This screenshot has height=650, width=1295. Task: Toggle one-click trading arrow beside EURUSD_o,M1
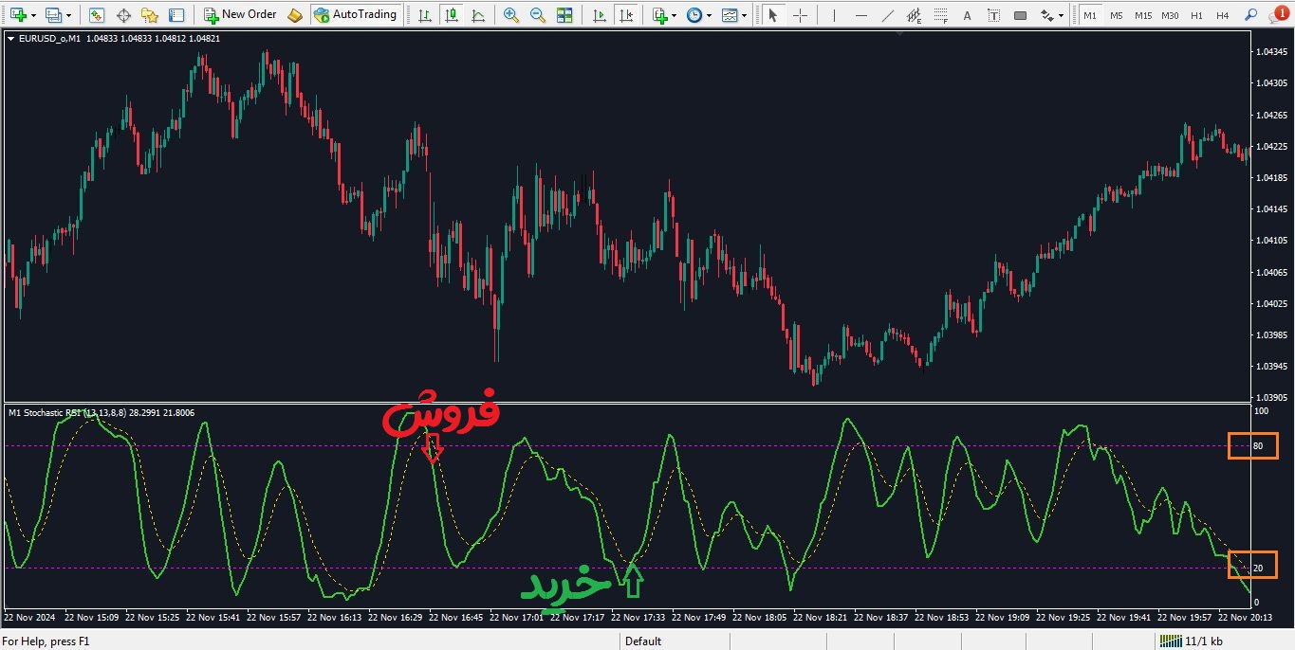(x=10, y=39)
